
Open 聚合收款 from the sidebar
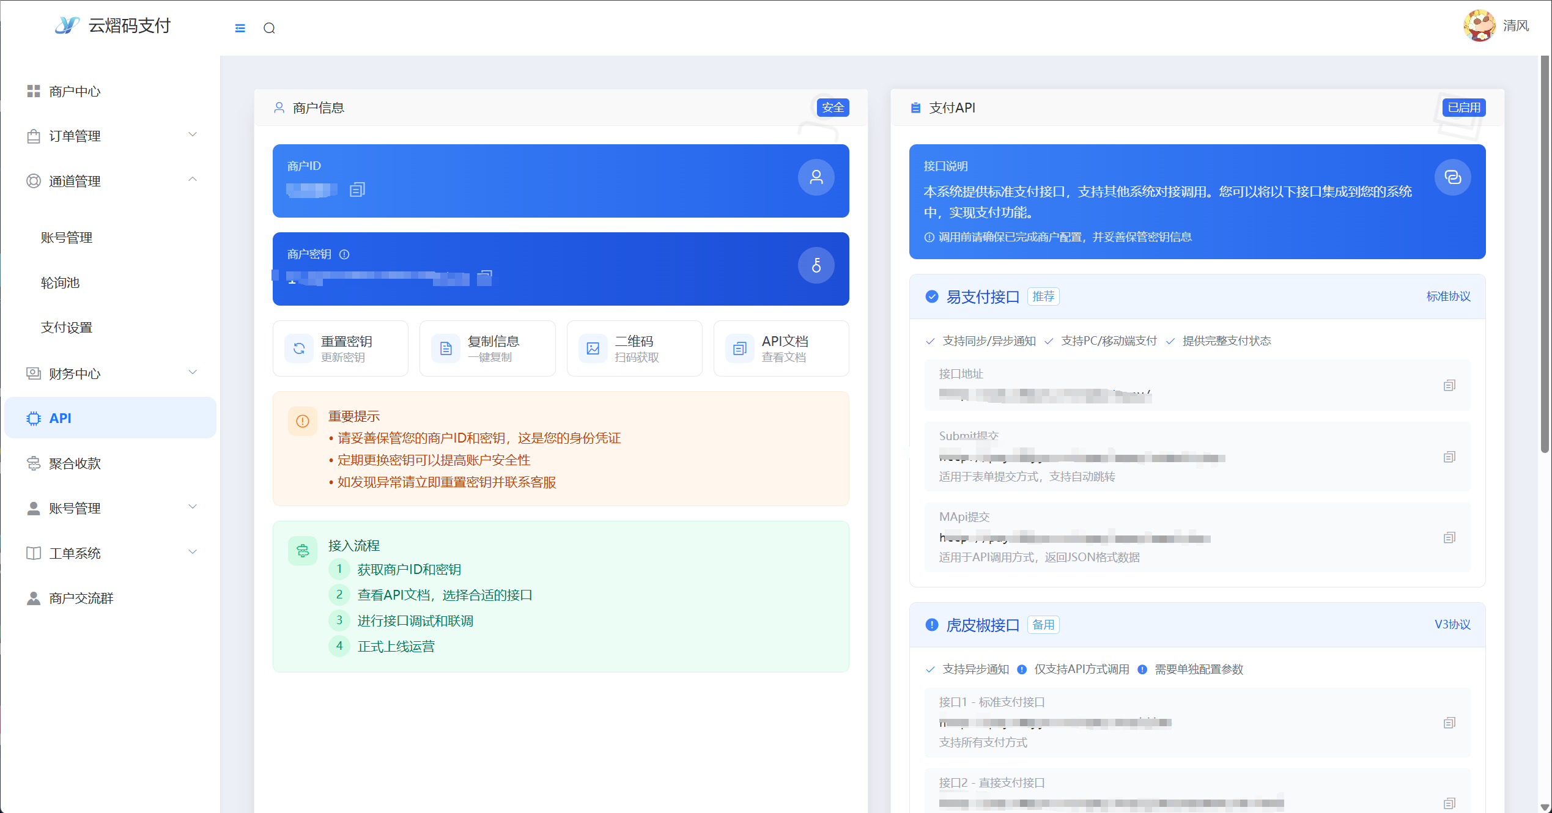tap(75, 463)
